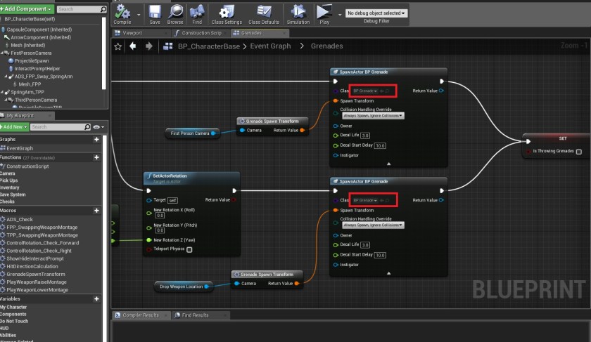Save the blueprint using the Save icon
This screenshot has width=591, height=342.
point(155,12)
